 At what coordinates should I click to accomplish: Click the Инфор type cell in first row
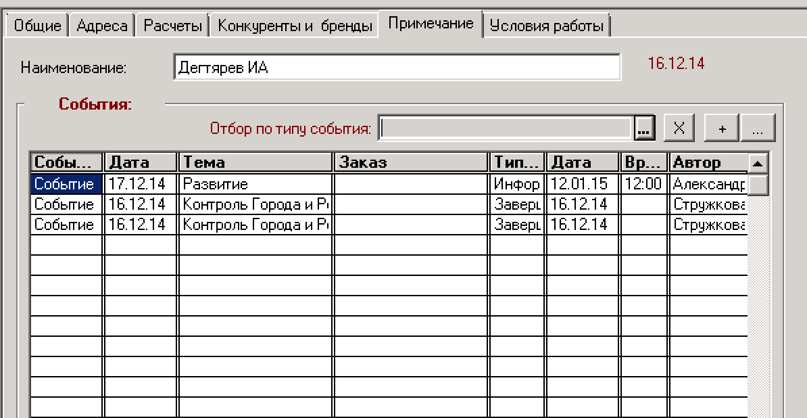[517, 184]
